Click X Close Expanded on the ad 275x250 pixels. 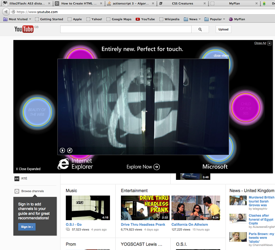[x=28, y=169]
